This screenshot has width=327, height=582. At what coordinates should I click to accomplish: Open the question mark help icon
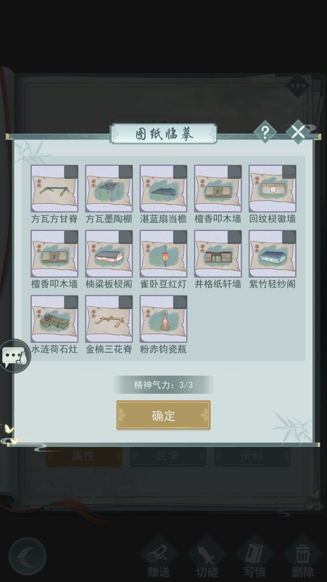tap(265, 132)
